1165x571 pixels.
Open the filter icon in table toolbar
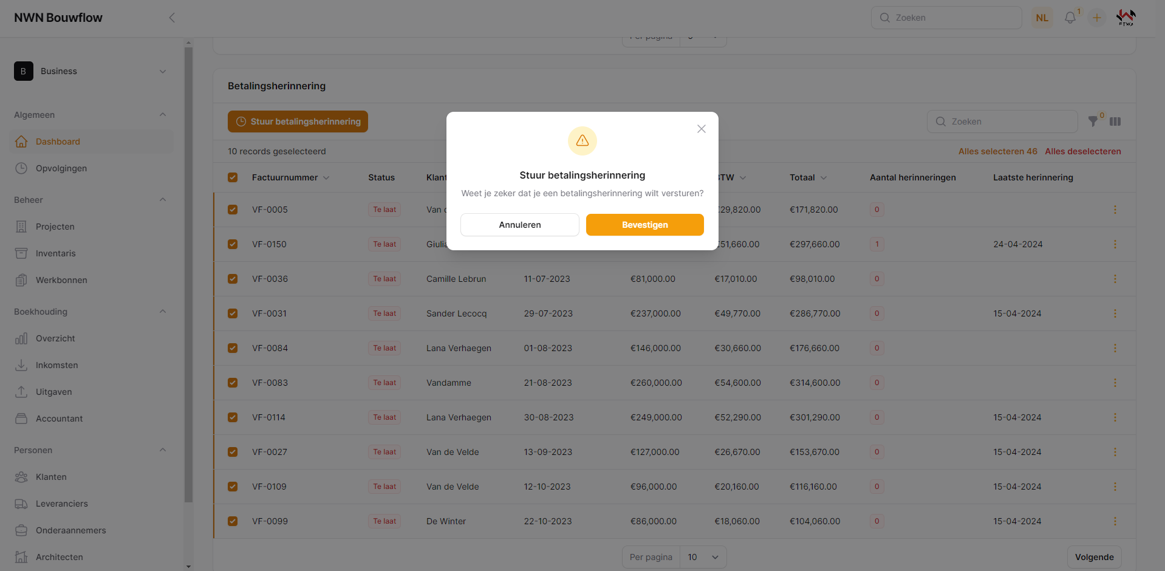(1093, 121)
